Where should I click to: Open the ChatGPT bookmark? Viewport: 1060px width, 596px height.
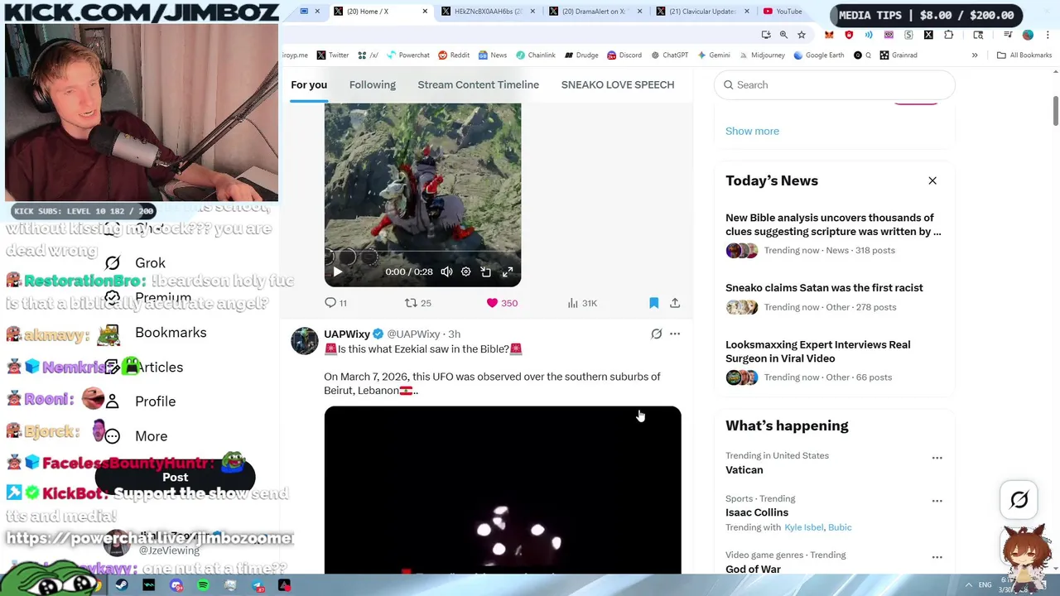(x=669, y=55)
